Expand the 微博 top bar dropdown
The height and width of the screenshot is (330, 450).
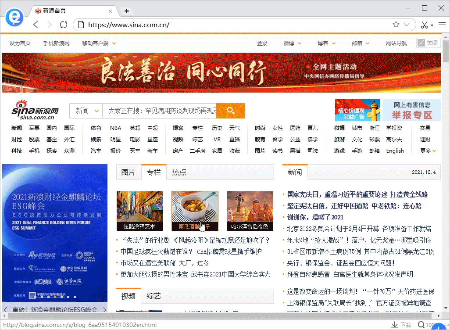point(300,43)
